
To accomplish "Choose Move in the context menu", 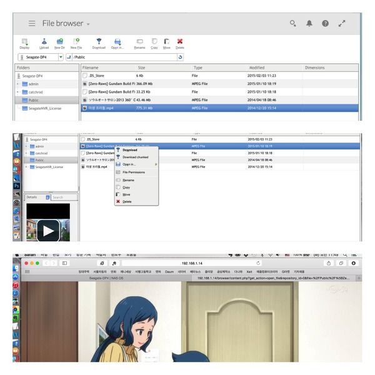I will pyautogui.click(x=126, y=194).
